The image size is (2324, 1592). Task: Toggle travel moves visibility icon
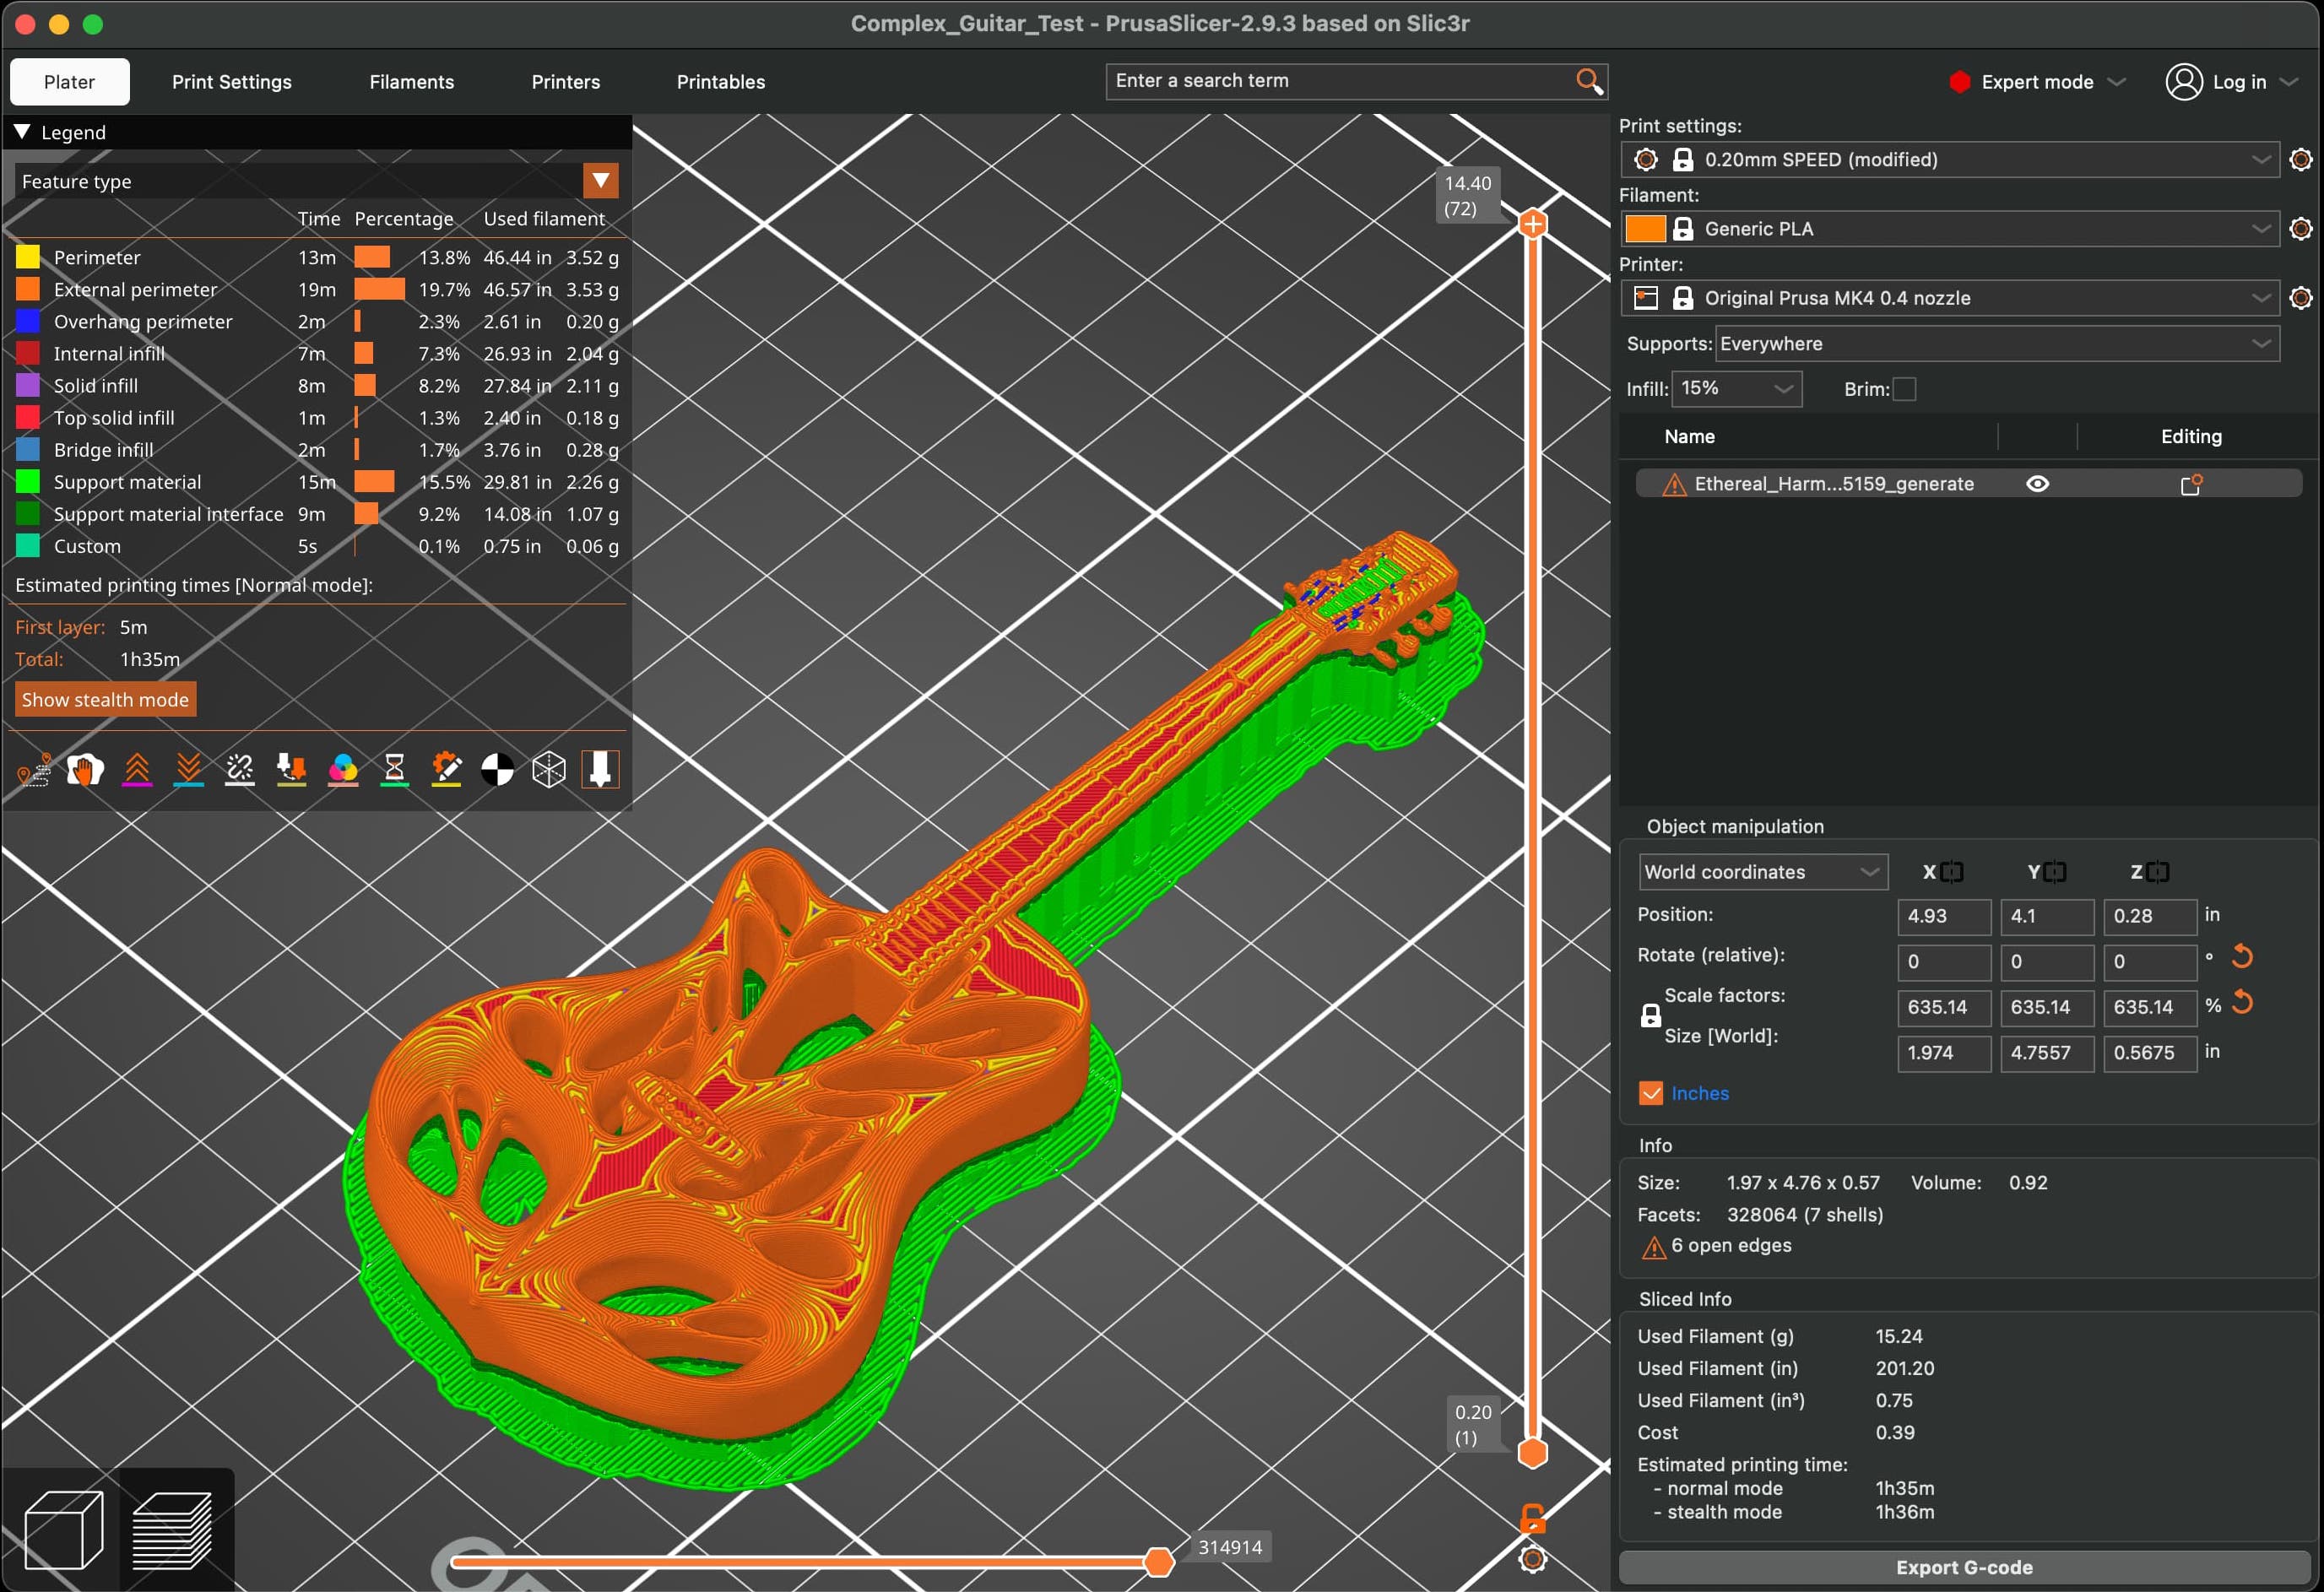[x=33, y=769]
